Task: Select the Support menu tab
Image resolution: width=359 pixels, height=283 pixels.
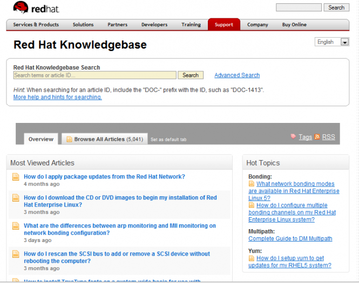Action: [x=223, y=24]
